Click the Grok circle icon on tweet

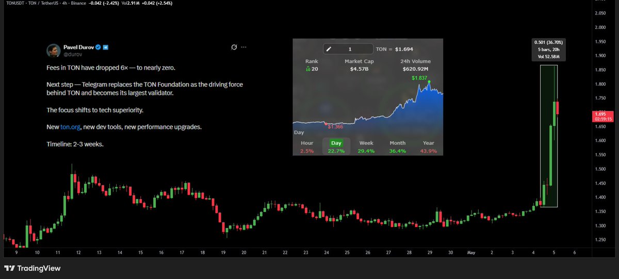[x=234, y=47]
